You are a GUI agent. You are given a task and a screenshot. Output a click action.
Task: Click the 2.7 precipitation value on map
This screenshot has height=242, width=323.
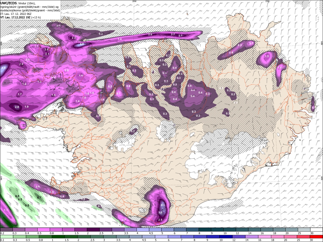pos(173,34)
